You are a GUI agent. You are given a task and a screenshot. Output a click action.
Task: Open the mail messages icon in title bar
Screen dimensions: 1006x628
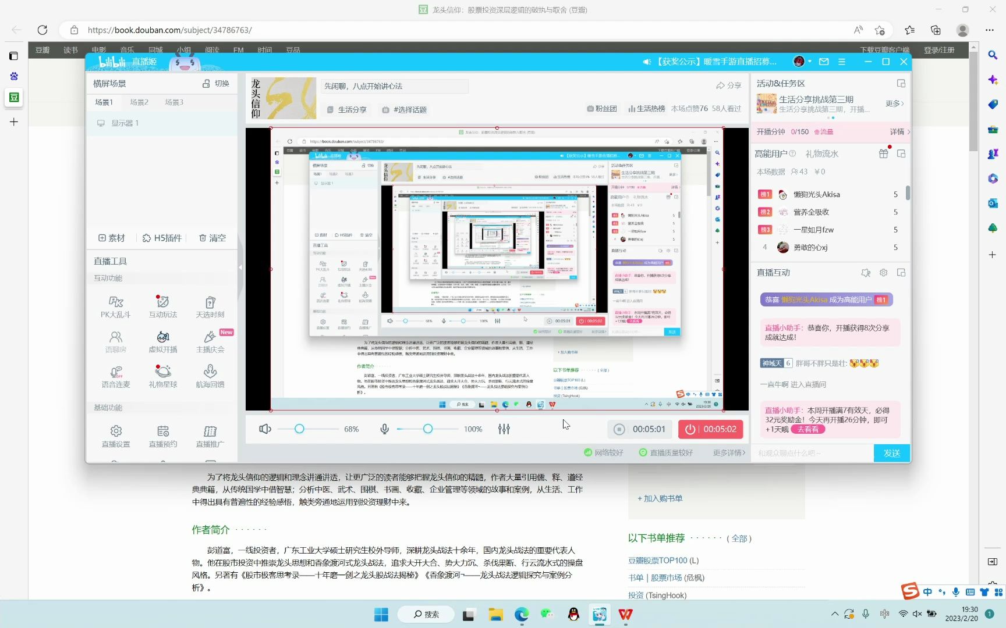tap(824, 62)
